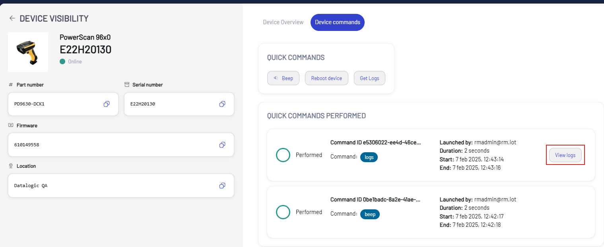Open the logs command type badge

pyautogui.click(x=369, y=157)
